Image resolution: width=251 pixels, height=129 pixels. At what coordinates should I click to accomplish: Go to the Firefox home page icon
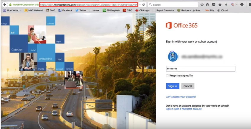point(220,5)
